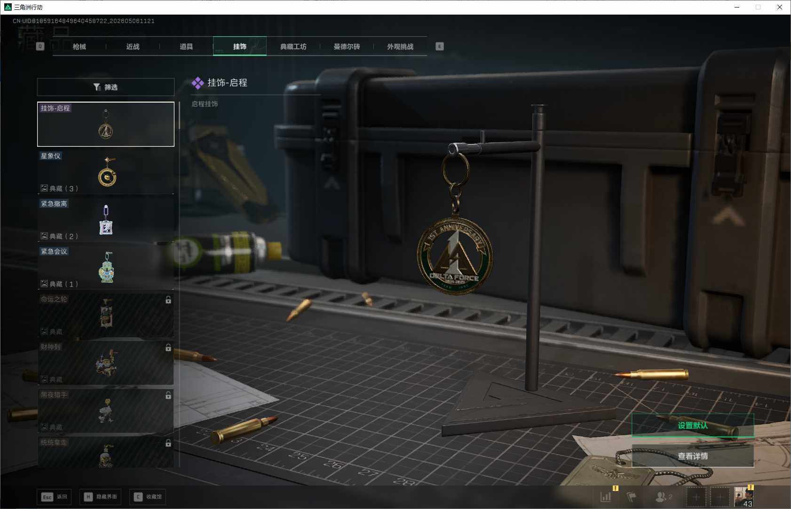Viewport: 791px width, 509px height.
Task: Click the 设置默认 button
Action: point(693,425)
